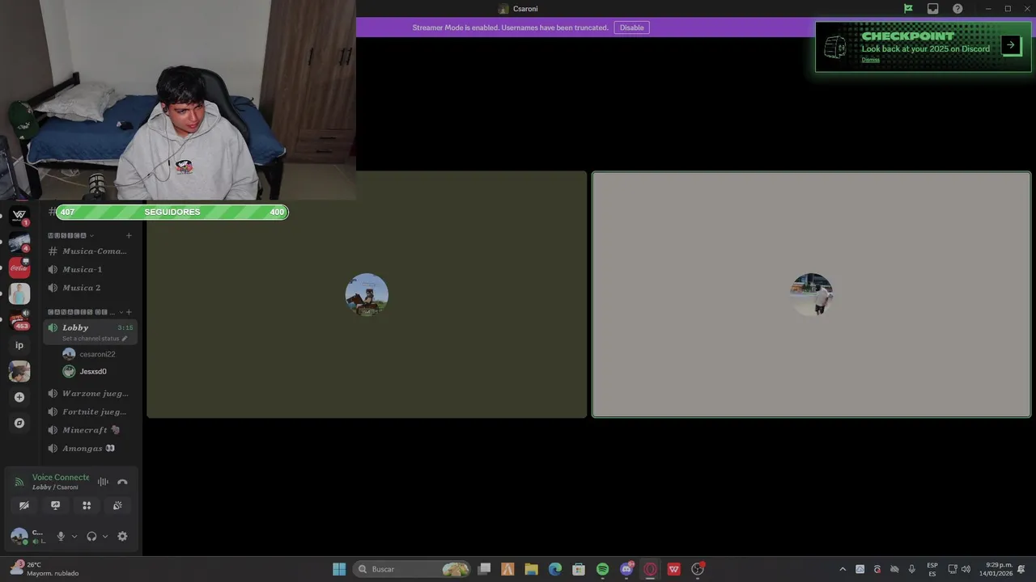This screenshot has height=582, width=1036.
Task: Disconnect from voice with hang-up icon
Action: [x=122, y=482]
